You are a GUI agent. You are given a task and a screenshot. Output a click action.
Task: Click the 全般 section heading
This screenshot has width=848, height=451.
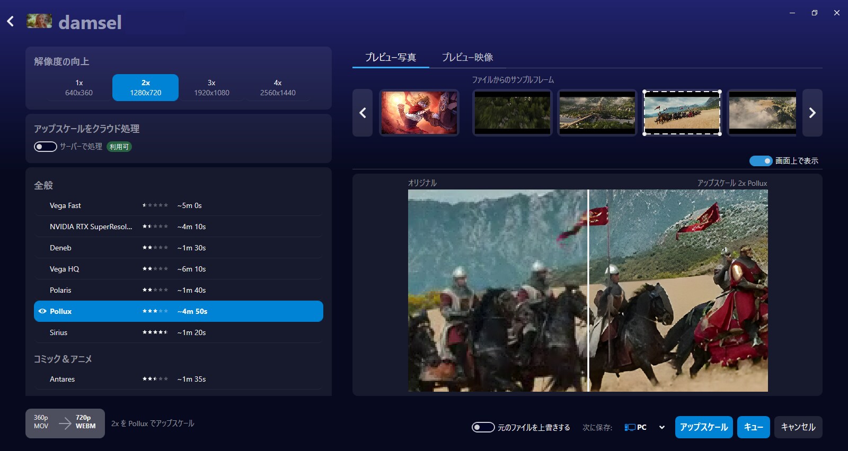(43, 185)
